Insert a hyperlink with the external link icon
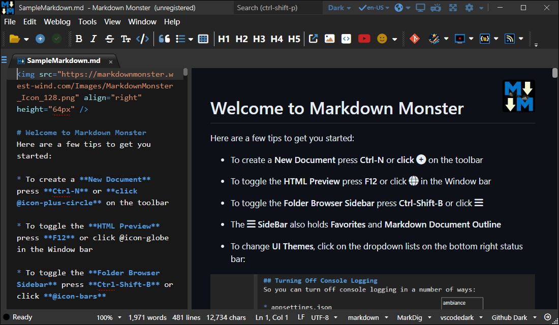This screenshot has width=559, height=325. coord(314,39)
